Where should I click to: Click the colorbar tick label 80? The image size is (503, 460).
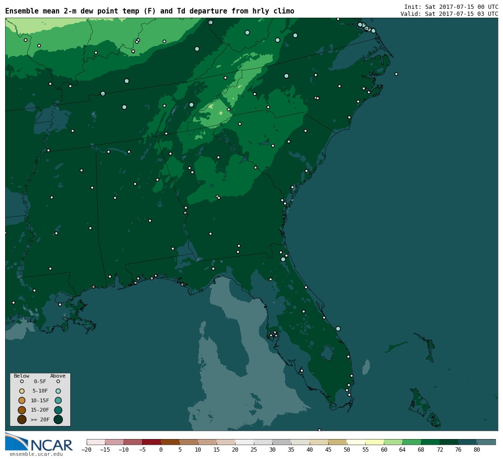pyautogui.click(x=477, y=450)
